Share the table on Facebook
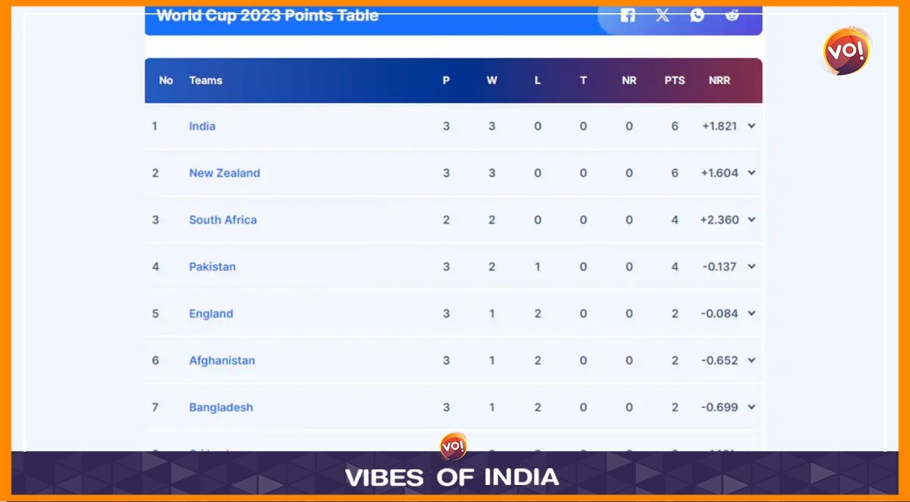 point(627,16)
